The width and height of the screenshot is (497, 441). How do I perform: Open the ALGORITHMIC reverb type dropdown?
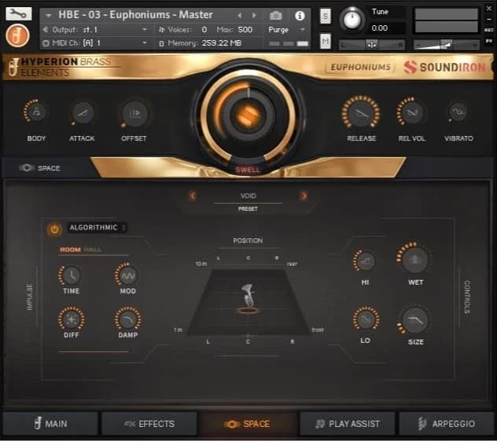(98, 228)
